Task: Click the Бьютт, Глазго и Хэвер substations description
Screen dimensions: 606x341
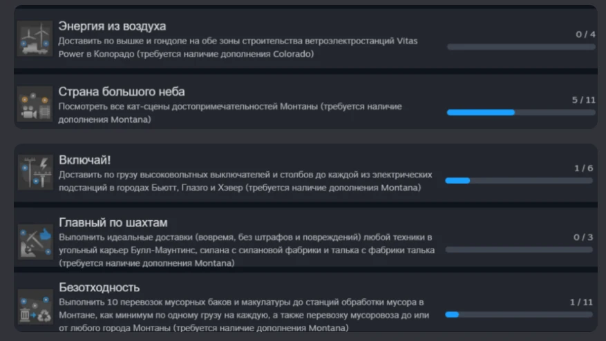Action: tap(245, 181)
